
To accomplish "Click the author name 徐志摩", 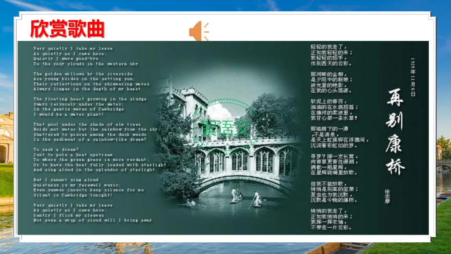I will (x=387, y=196).
